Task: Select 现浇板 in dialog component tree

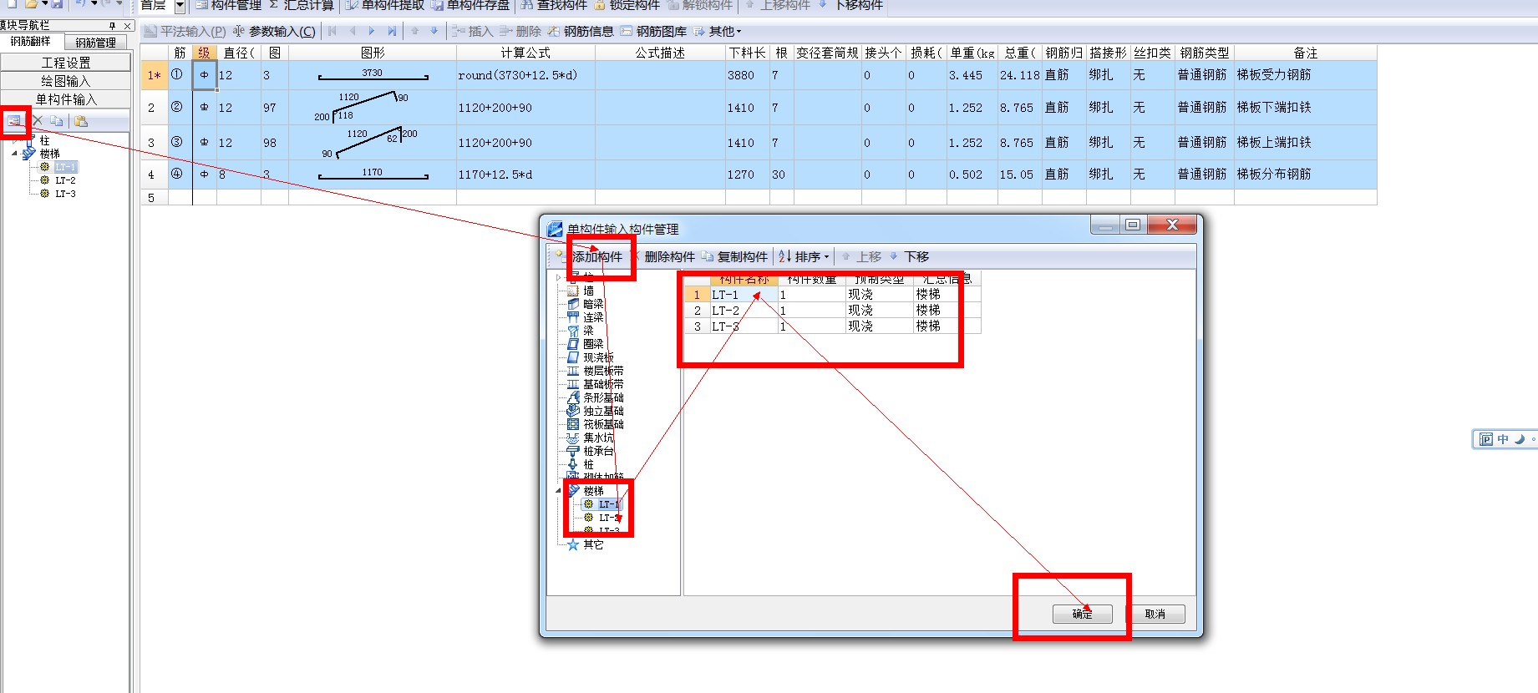Action: coord(598,357)
